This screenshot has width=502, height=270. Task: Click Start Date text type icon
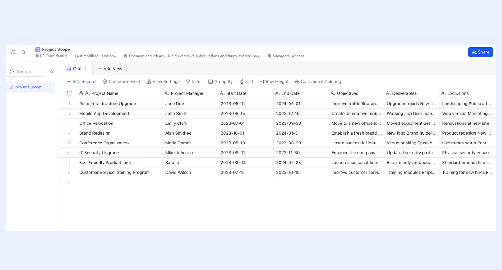coord(222,93)
